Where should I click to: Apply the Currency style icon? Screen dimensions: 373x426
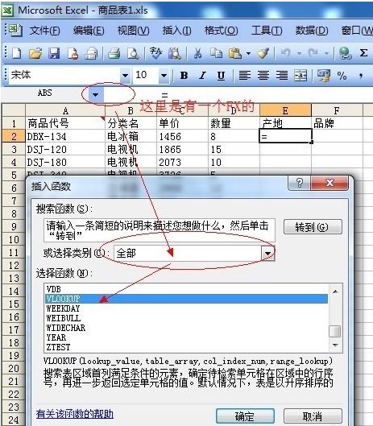[324, 75]
